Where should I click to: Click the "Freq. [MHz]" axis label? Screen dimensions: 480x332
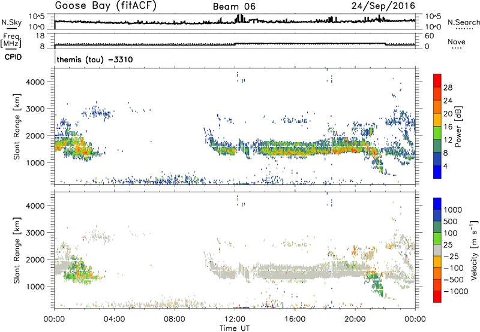point(11,41)
